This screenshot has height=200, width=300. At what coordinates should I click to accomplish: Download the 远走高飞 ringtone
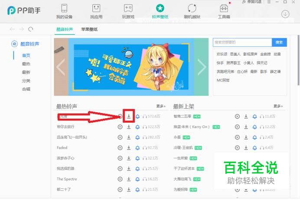pos(129,137)
